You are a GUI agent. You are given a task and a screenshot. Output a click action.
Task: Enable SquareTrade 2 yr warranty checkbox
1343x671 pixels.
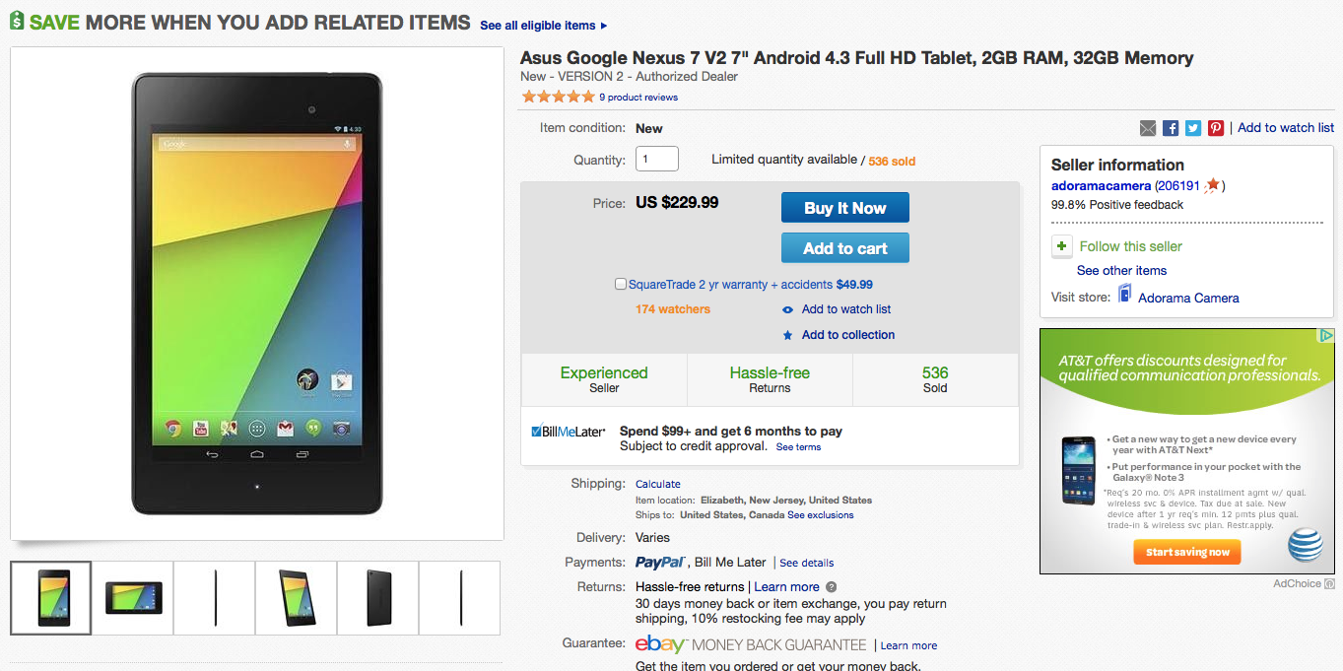[621, 285]
